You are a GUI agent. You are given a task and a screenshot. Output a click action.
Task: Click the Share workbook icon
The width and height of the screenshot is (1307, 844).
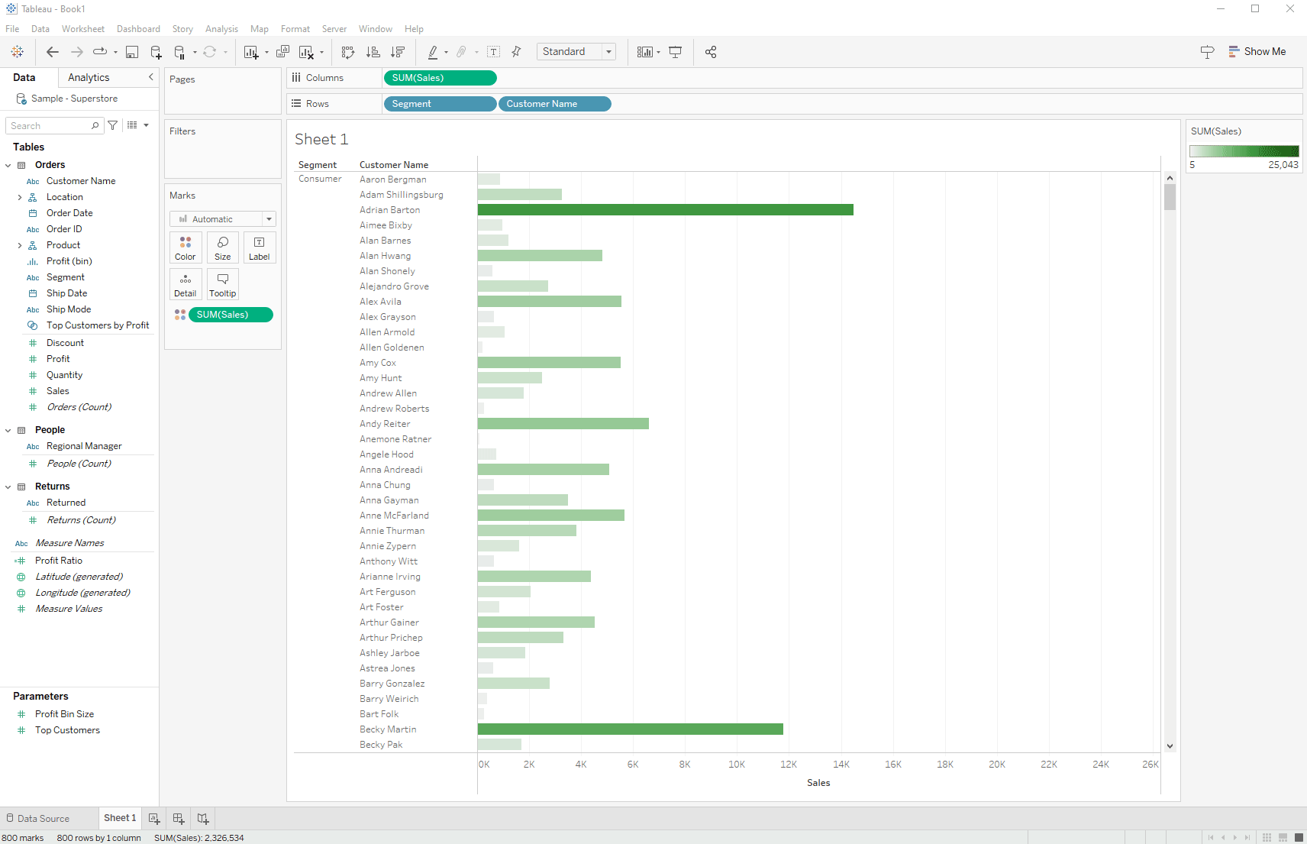711,52
